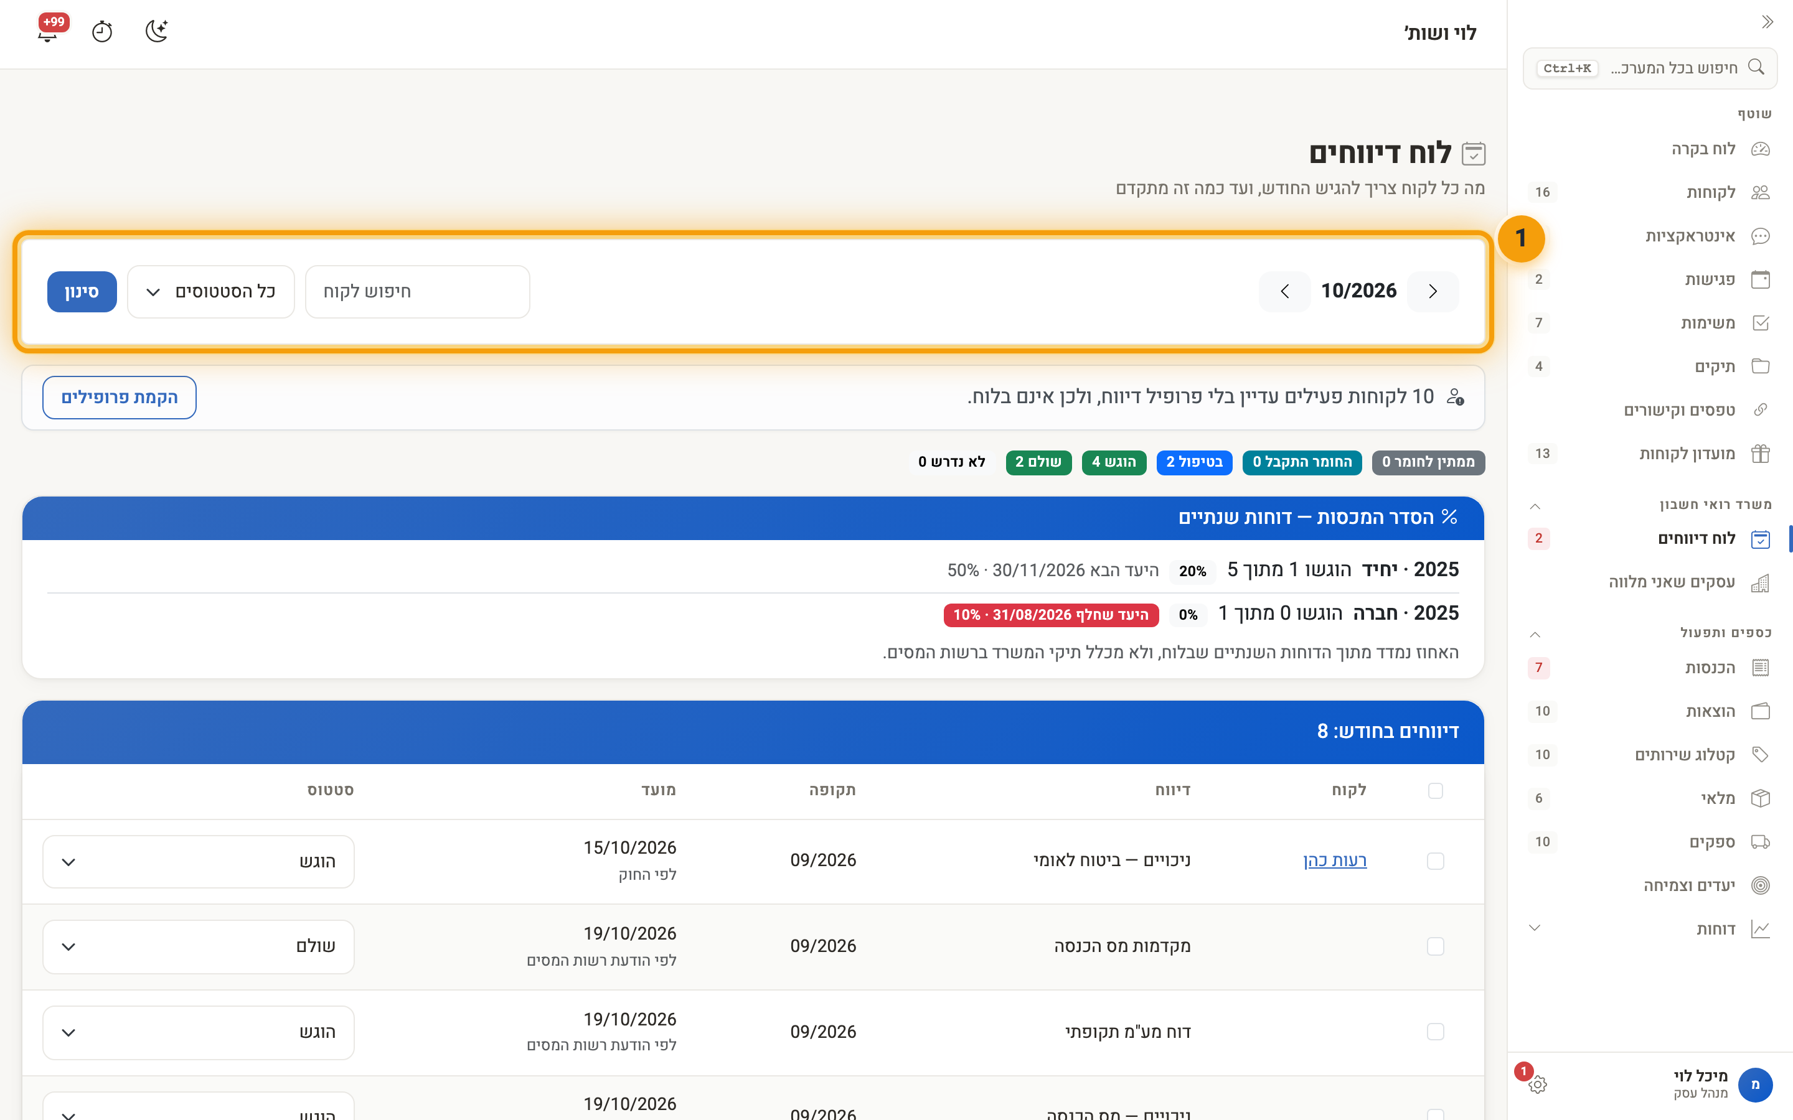Check the row checkbox for מקדמות מס הכנסה
Screen dimensions: 1793x1120
click(1435, 946)
